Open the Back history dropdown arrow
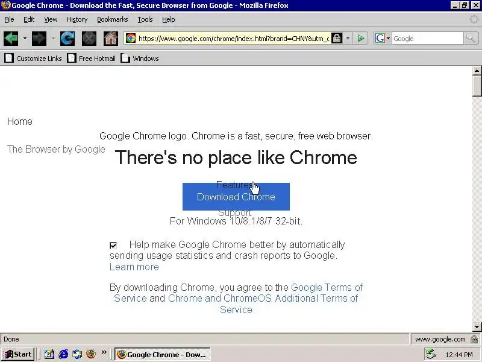Image resolution: width=482 pixels, height=362 pixels. pyautogui.click(x=25, y=39)
